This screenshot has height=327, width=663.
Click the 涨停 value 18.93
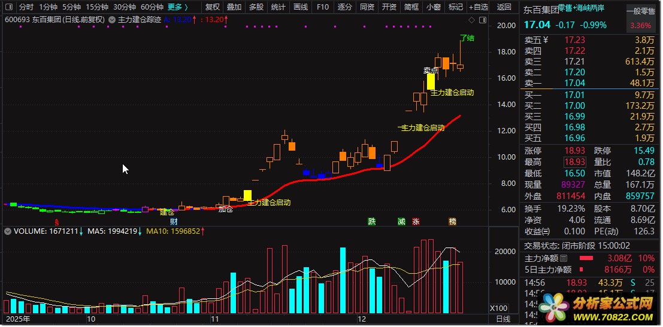[575, 151]
